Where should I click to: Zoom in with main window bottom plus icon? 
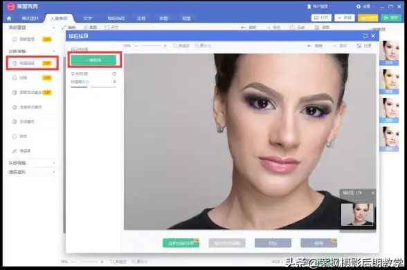pyautogui.click(x=102, y=262)
